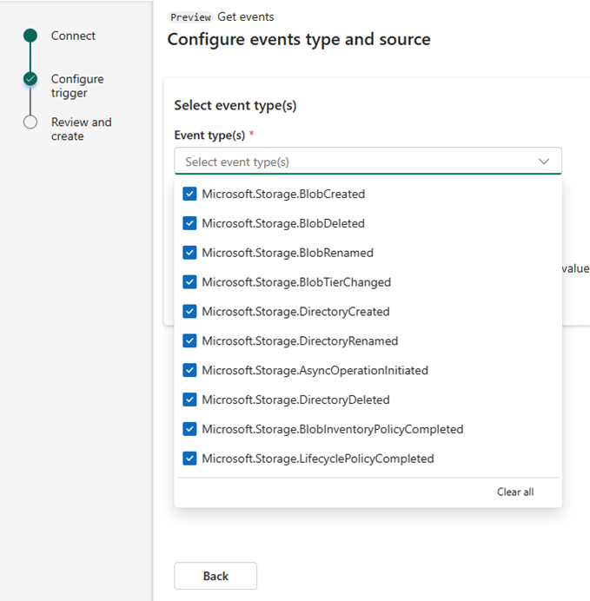Screen dimensions: 590x601
Task: Select the Configure trigger step
Action: click(76, 86)
